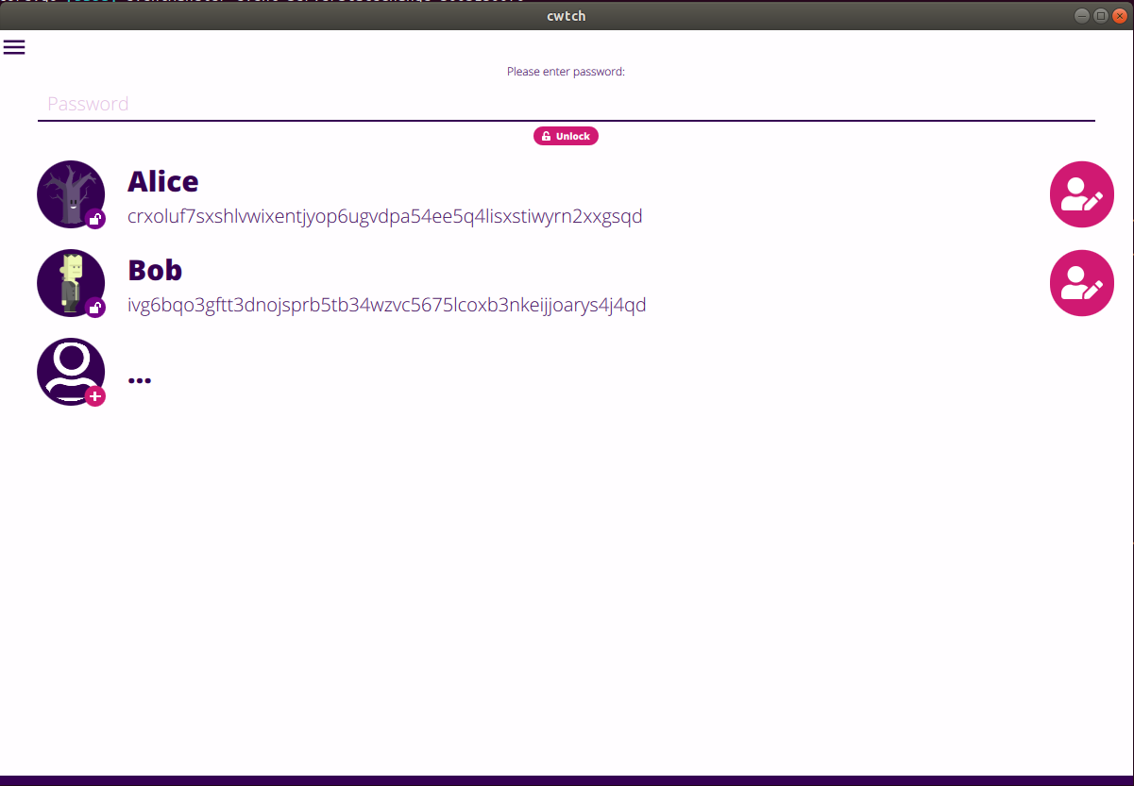Screen dimensions: 1134x786
Task: Select the Alice profile name
Action: (163, 181)
